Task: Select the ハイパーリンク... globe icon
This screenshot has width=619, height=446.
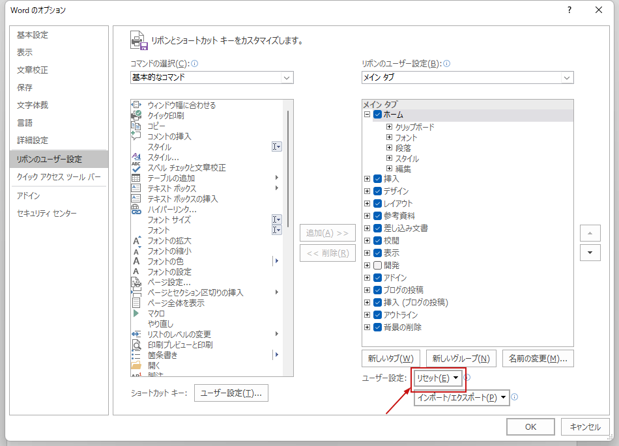Action: (136, 209)
